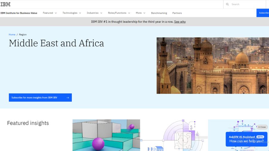Open the purple circuit diagram insight thumbnail
The height and width of the screenshot is (151, 269).
(174, 135)
